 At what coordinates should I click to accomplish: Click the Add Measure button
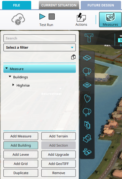[x=21, y=136]
